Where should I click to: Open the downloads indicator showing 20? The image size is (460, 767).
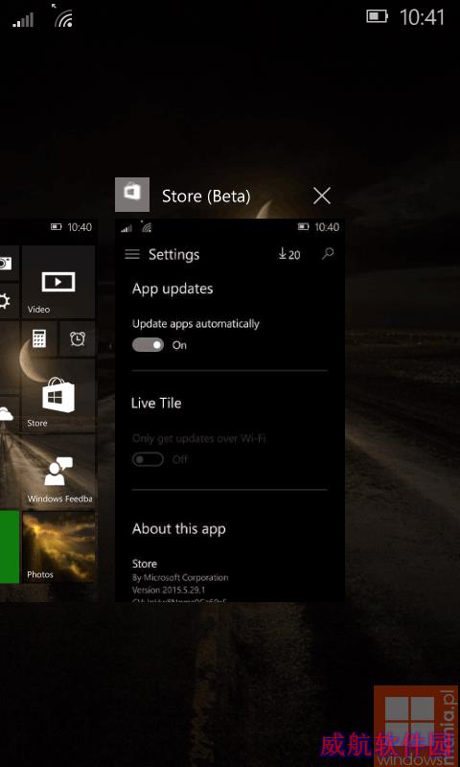288,254
